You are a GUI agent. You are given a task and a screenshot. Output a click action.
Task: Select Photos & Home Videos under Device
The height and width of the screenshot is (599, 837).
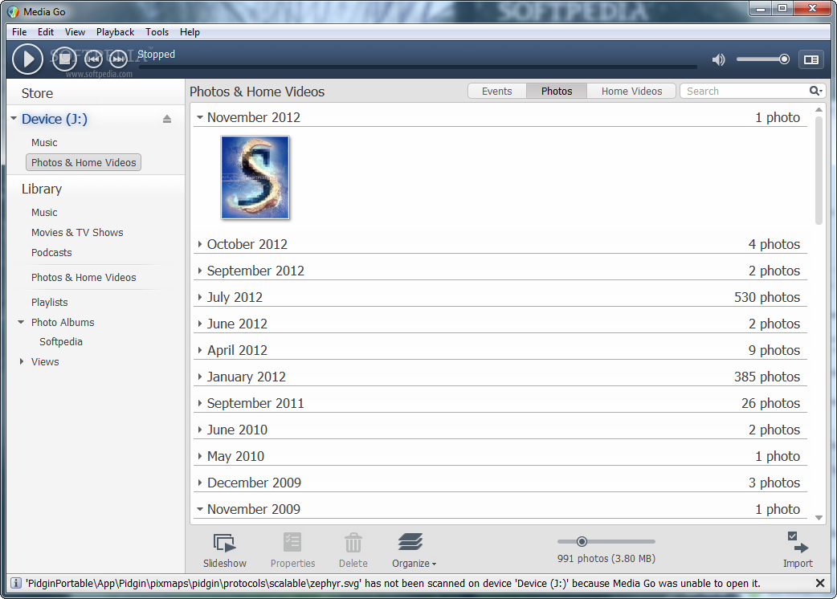point(84,163)
